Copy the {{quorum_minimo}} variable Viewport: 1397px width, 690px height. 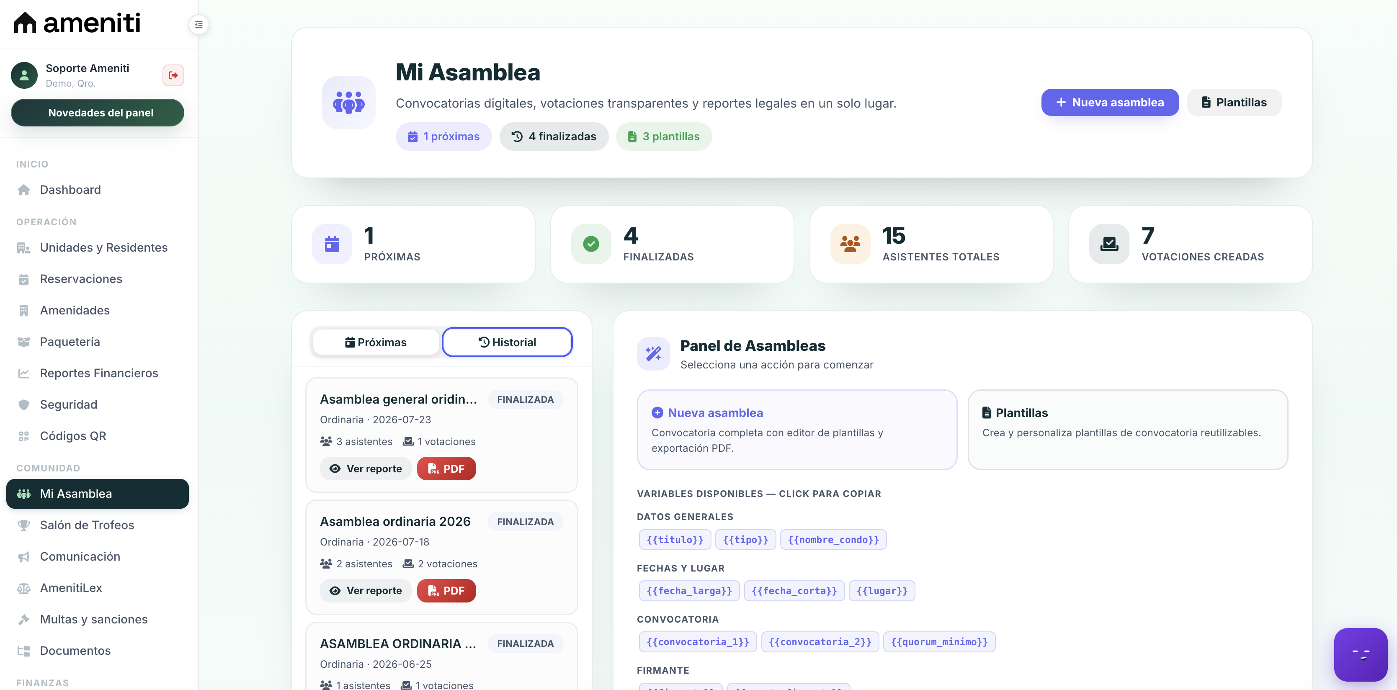pos(939,642)
